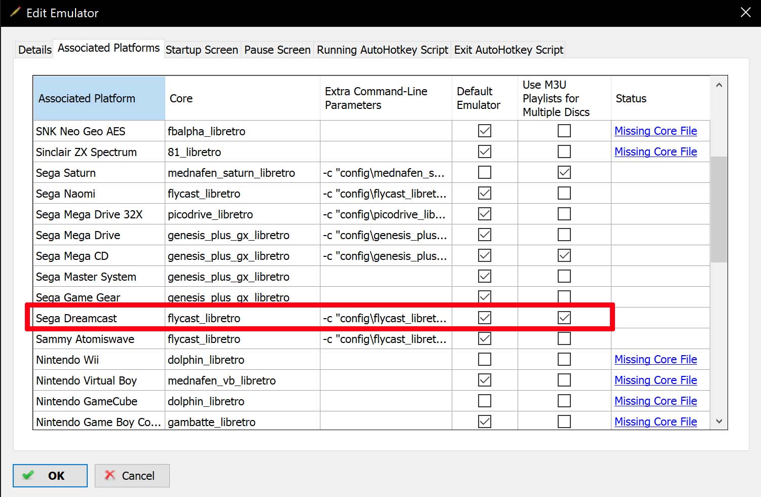Image resolution: width=761 pixels, height=497 pixels.
Task: Enable M3U playlists for SNK Neo Geo AES
Action: click(564, 131)
